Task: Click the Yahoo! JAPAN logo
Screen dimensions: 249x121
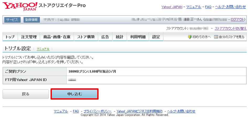Action: [20, 6]
